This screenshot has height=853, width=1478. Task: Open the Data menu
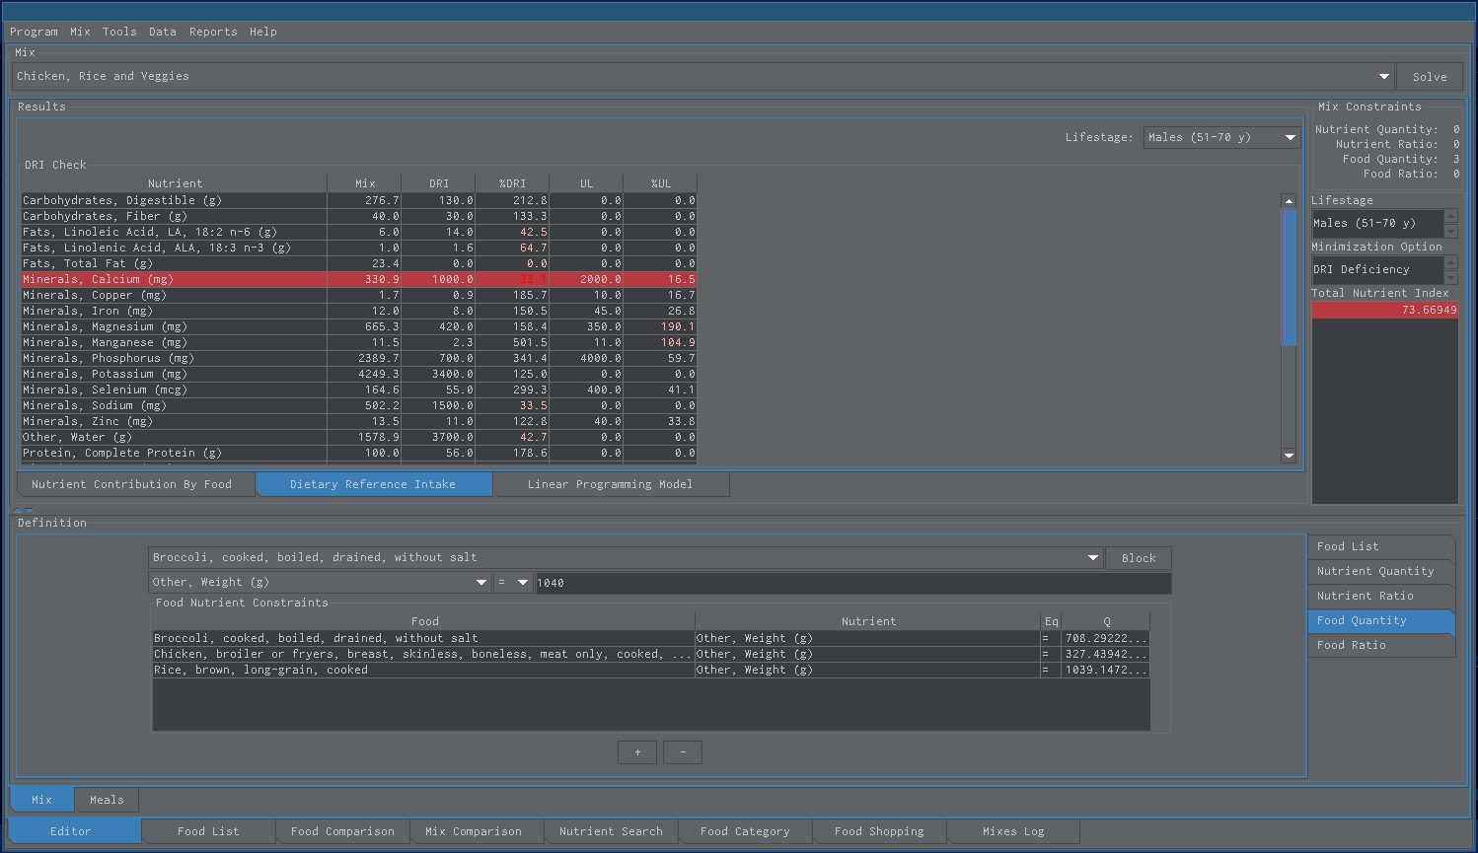click(x=163, y=32)
